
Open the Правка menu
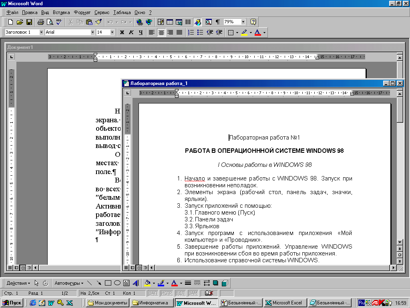point(30,12)
